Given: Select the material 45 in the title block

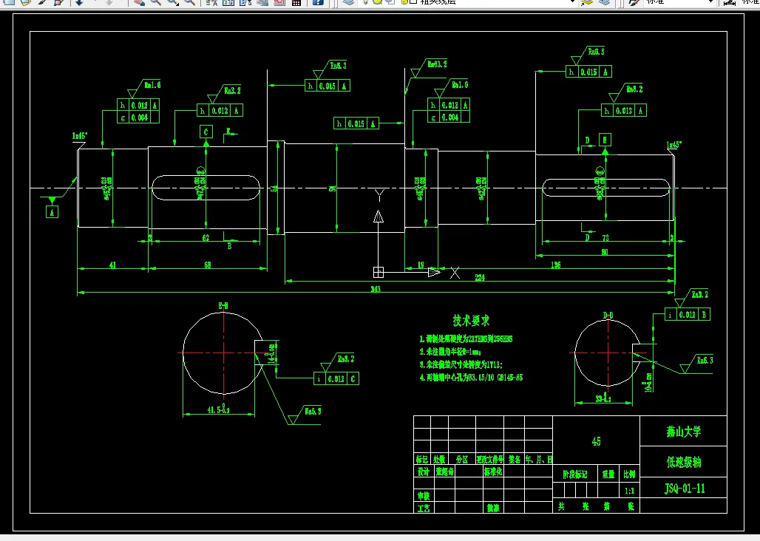Looking at the screenshot, I should 596,441.
